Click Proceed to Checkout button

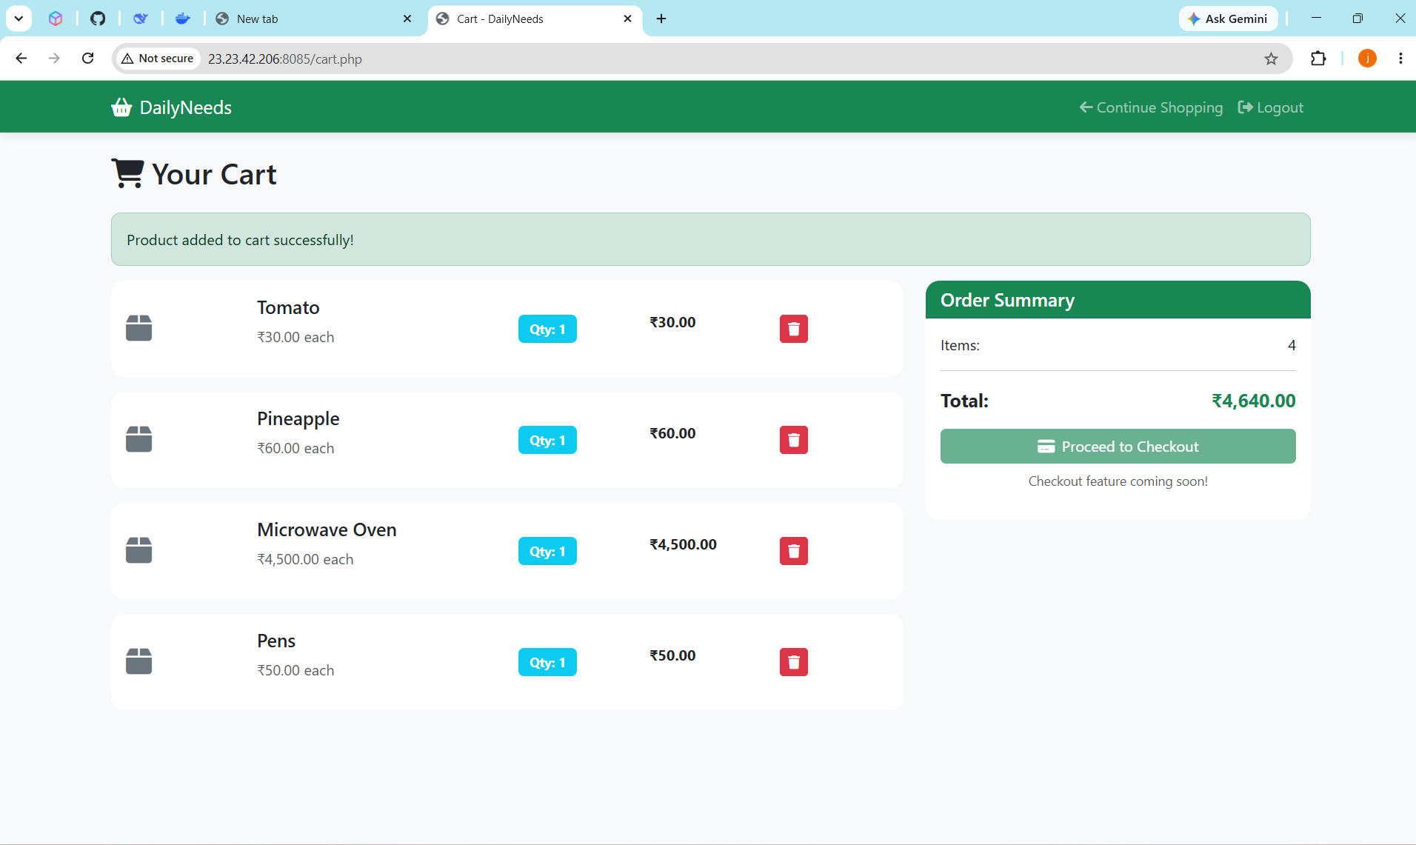1118,447
